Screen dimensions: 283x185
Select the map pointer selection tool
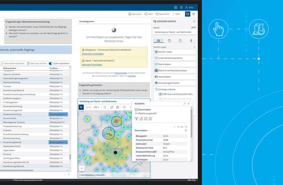[81, 107]
